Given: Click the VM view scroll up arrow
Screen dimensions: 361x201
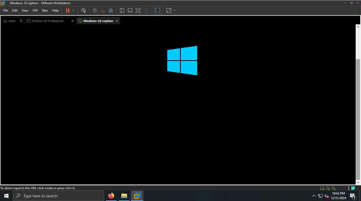Looking at the screenshot, I should [x=358, y=26].
